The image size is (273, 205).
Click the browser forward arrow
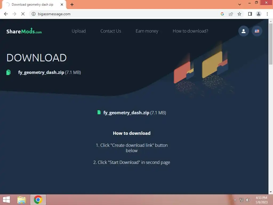14,14
